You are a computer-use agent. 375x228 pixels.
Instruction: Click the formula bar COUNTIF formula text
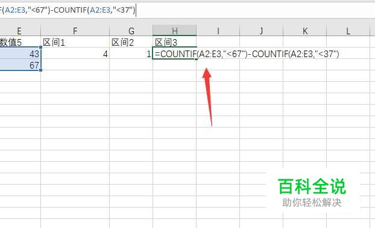coord(68,10)
